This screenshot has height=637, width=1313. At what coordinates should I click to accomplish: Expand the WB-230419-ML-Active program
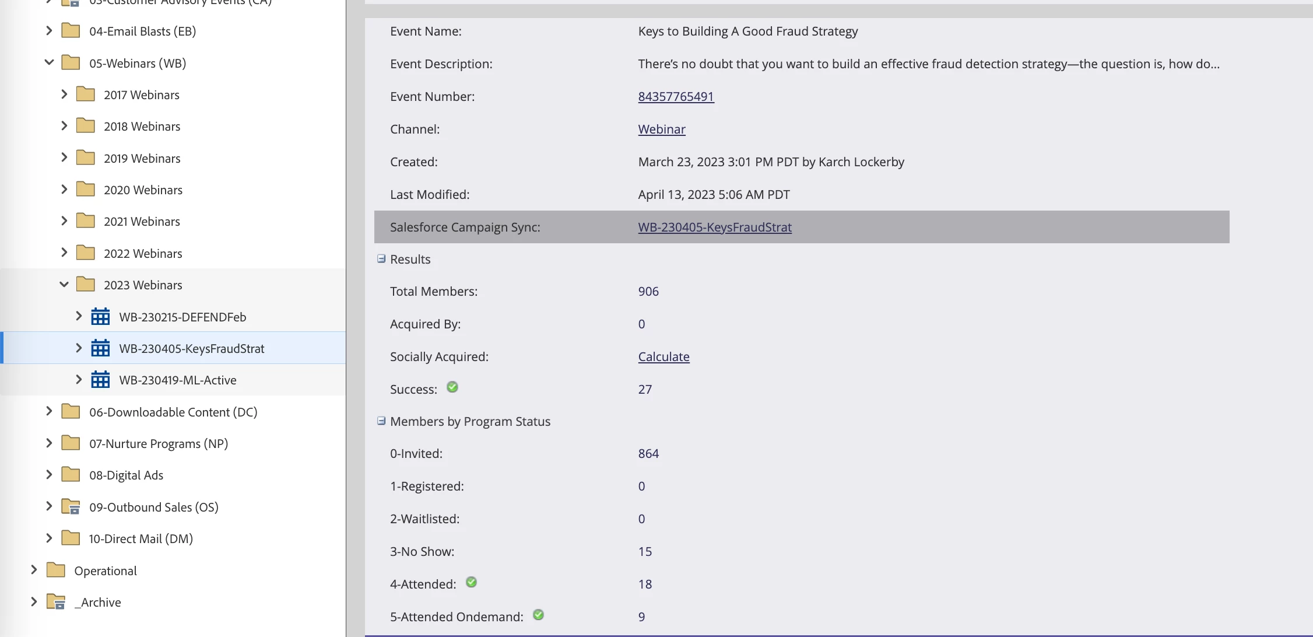click(79, 380)
